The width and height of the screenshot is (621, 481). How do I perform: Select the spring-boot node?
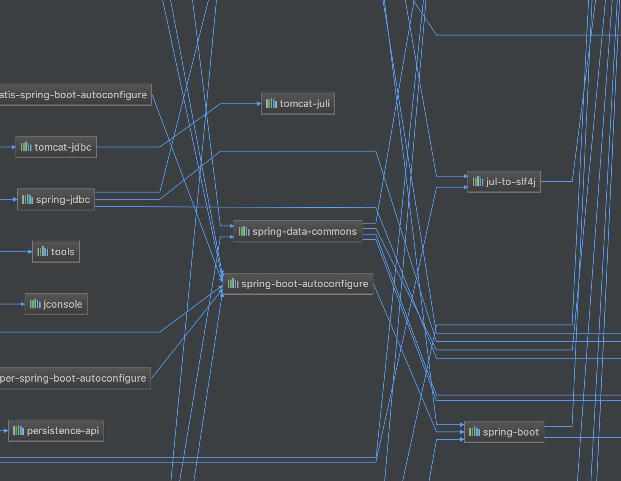tap(504, 432)
